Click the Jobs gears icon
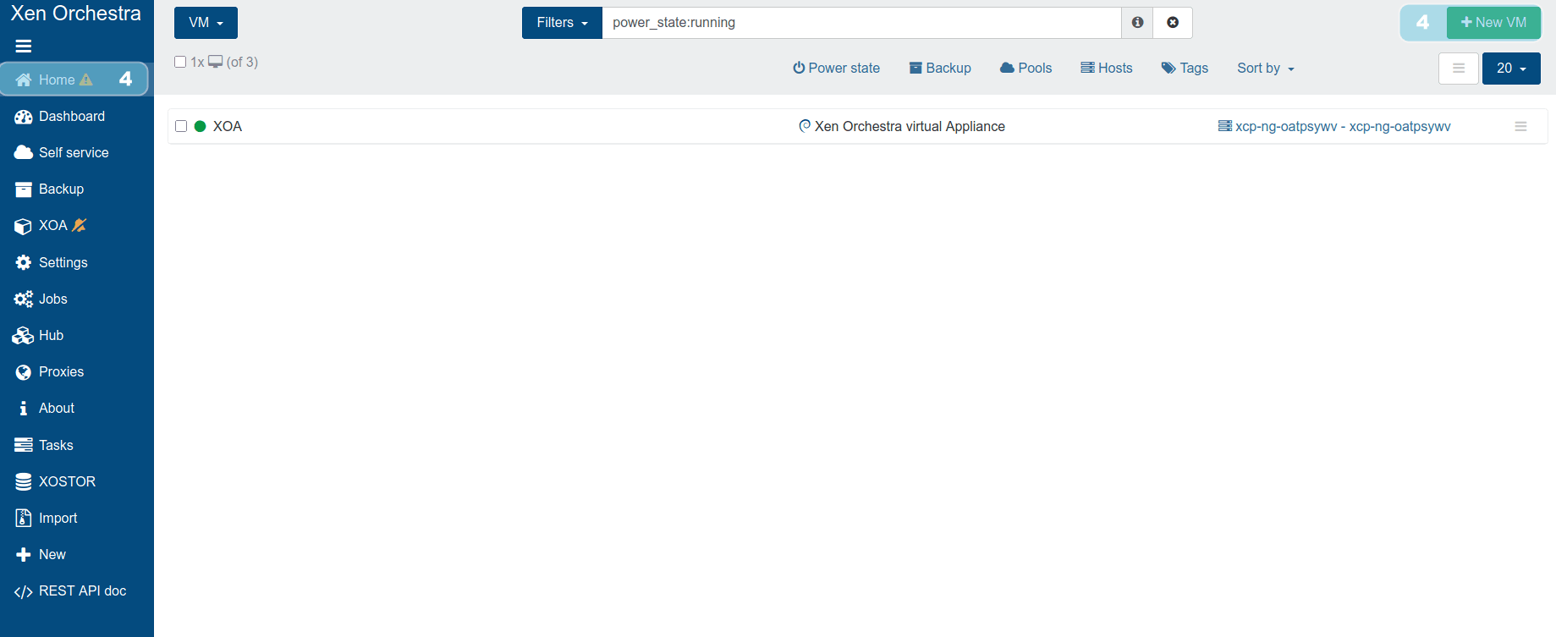 [24, 299]
